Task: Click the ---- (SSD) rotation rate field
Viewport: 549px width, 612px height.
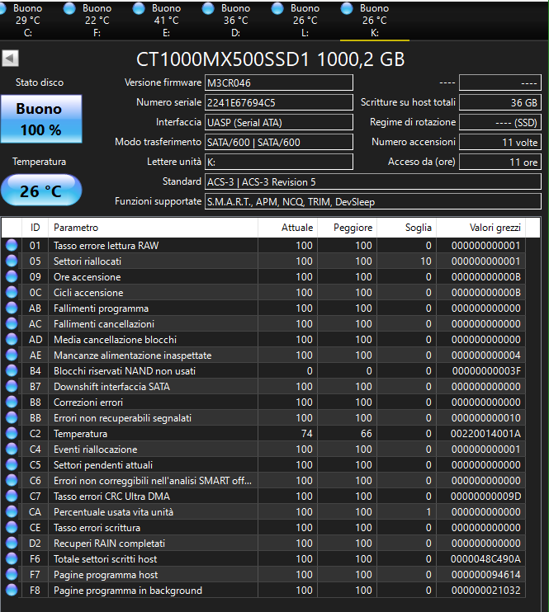Action: coord(500,123)
